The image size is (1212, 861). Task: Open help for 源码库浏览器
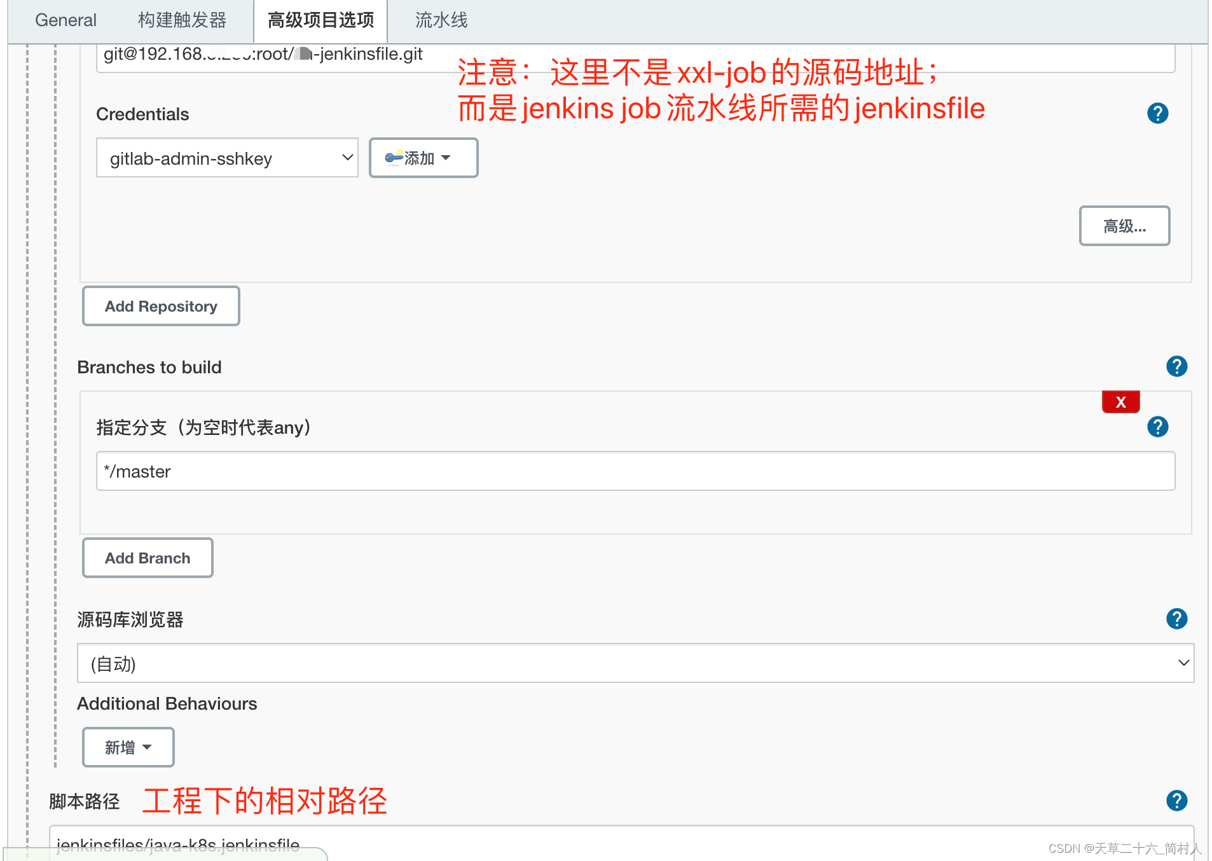tap(1176, 619)
